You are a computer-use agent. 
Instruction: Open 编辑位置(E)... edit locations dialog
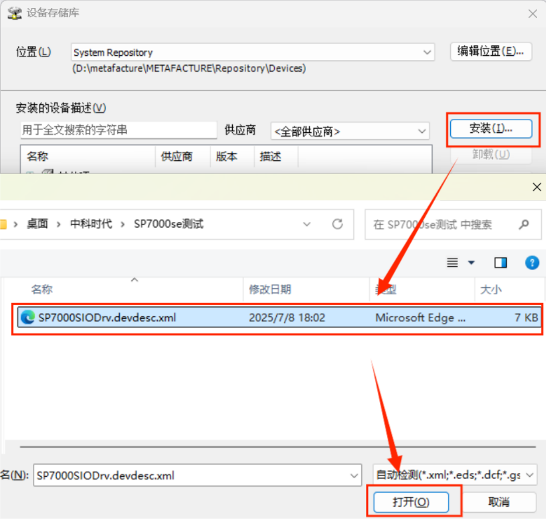click(x=491, y=52)
